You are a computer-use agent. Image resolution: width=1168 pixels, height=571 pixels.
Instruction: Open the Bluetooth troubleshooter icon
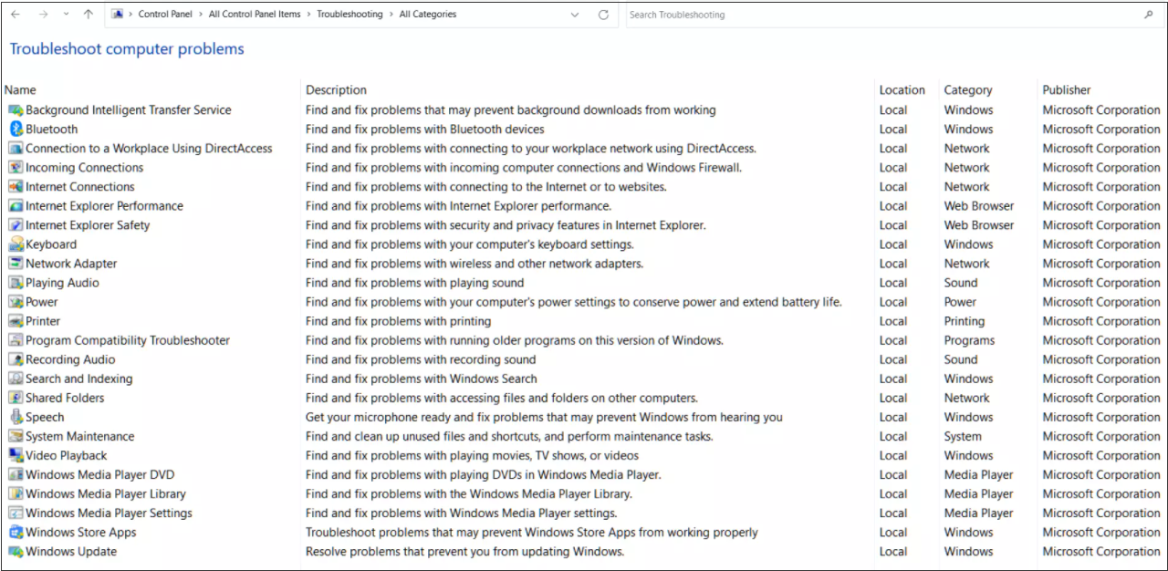[x=16, y=130]
